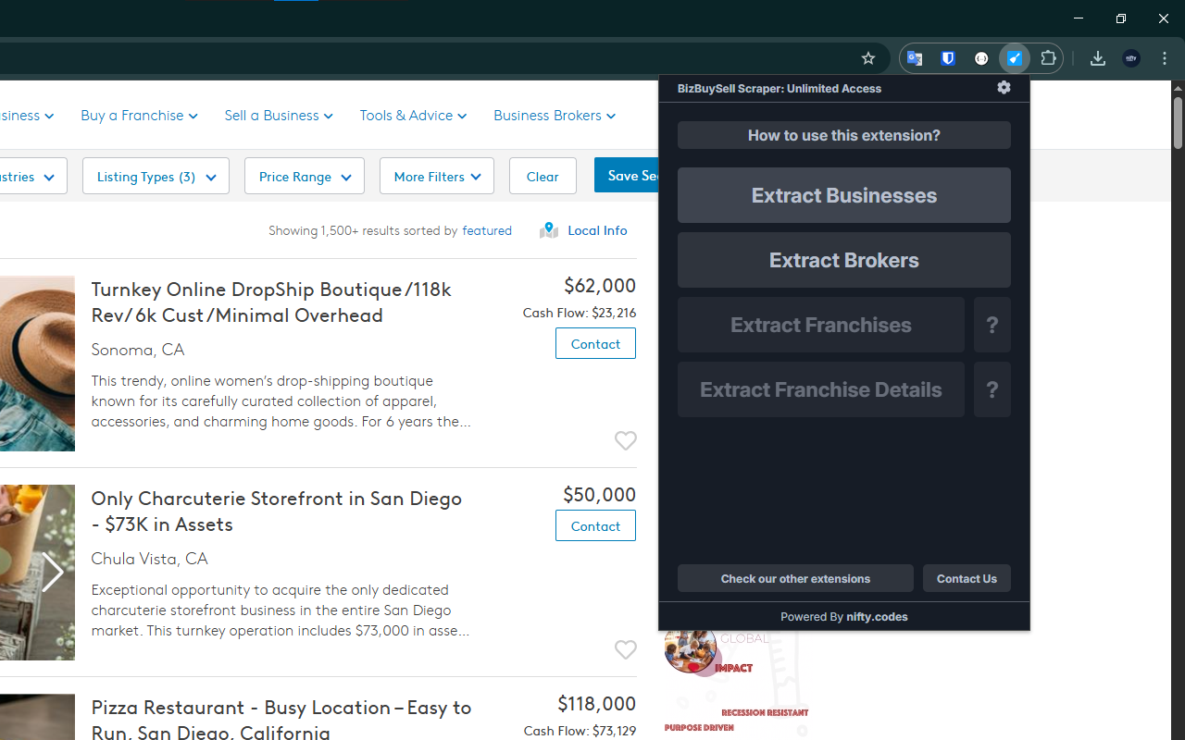Open the Google Translate extension icon
The width and height of the screenshot is (1185, 740).
(x=915, y=58)
